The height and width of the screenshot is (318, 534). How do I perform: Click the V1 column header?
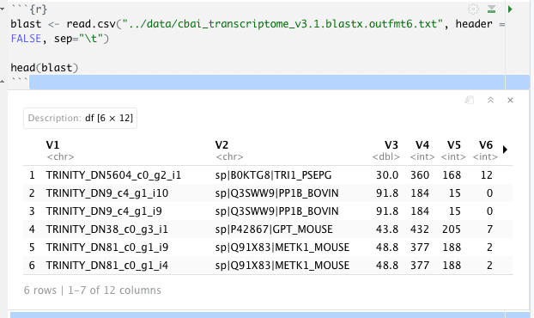pyautogui.click(x=52, y=145)
